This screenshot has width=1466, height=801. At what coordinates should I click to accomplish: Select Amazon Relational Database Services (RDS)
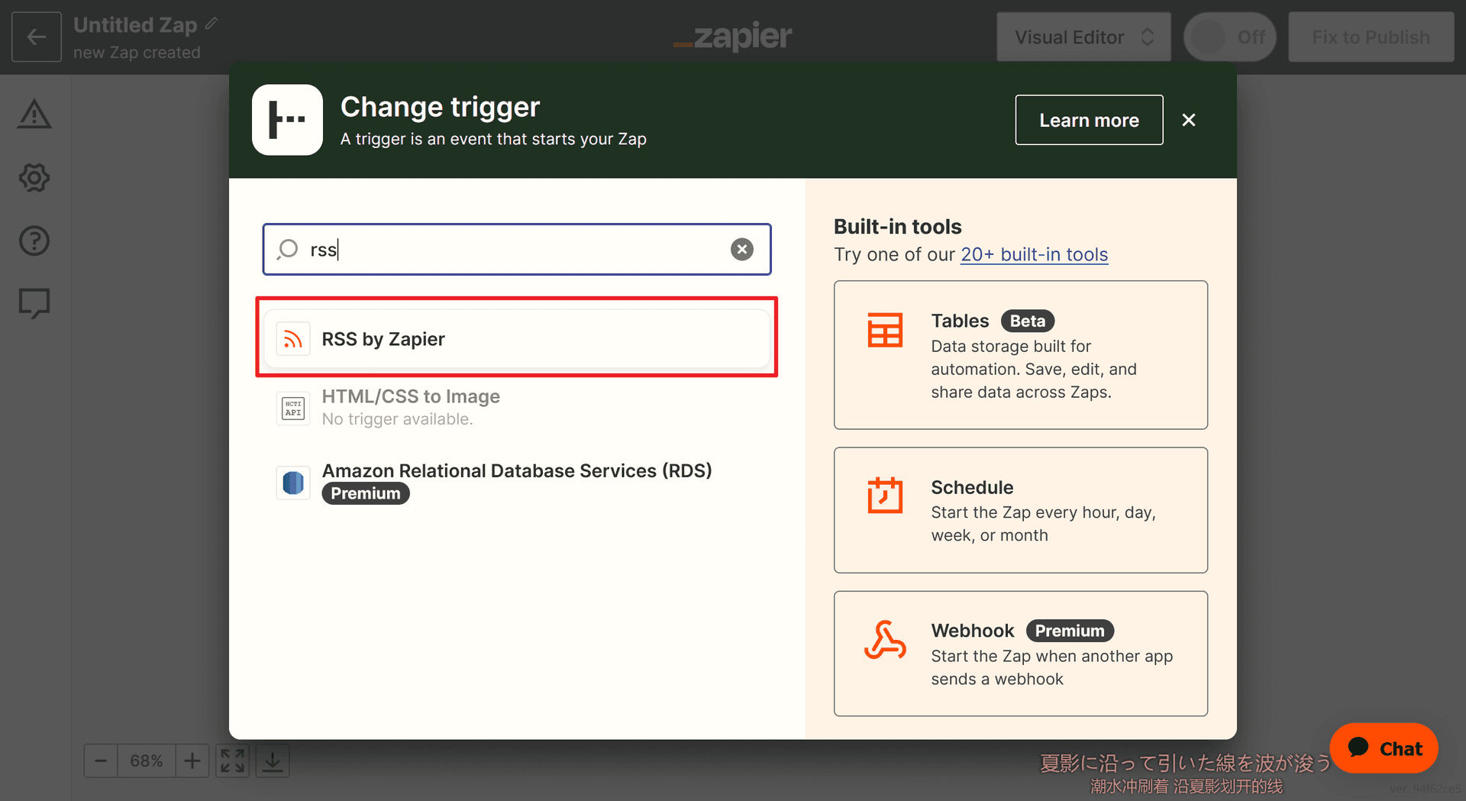point(517,483)
